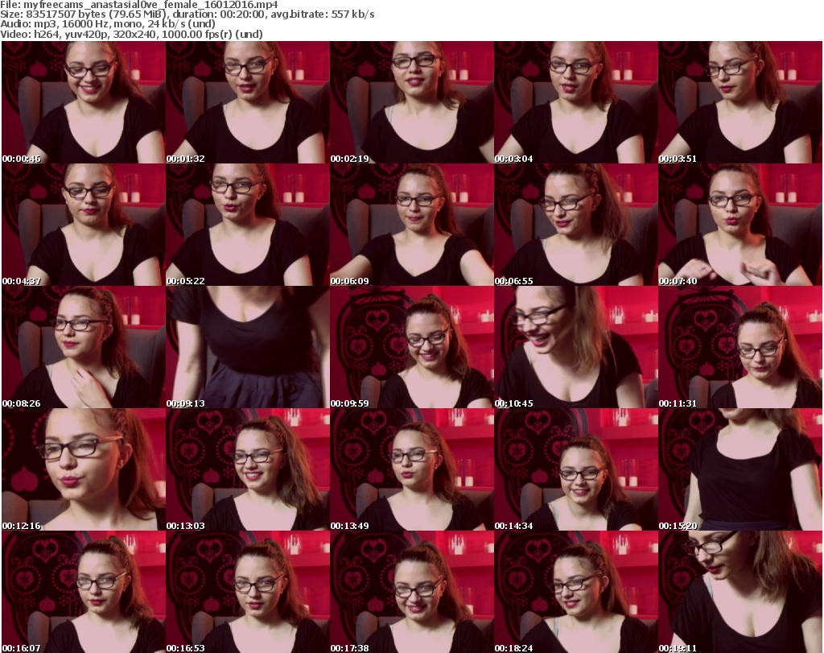View the screenshot frame labeled 00:16:07
Screen dimensions: 824x653
point(84,592)
